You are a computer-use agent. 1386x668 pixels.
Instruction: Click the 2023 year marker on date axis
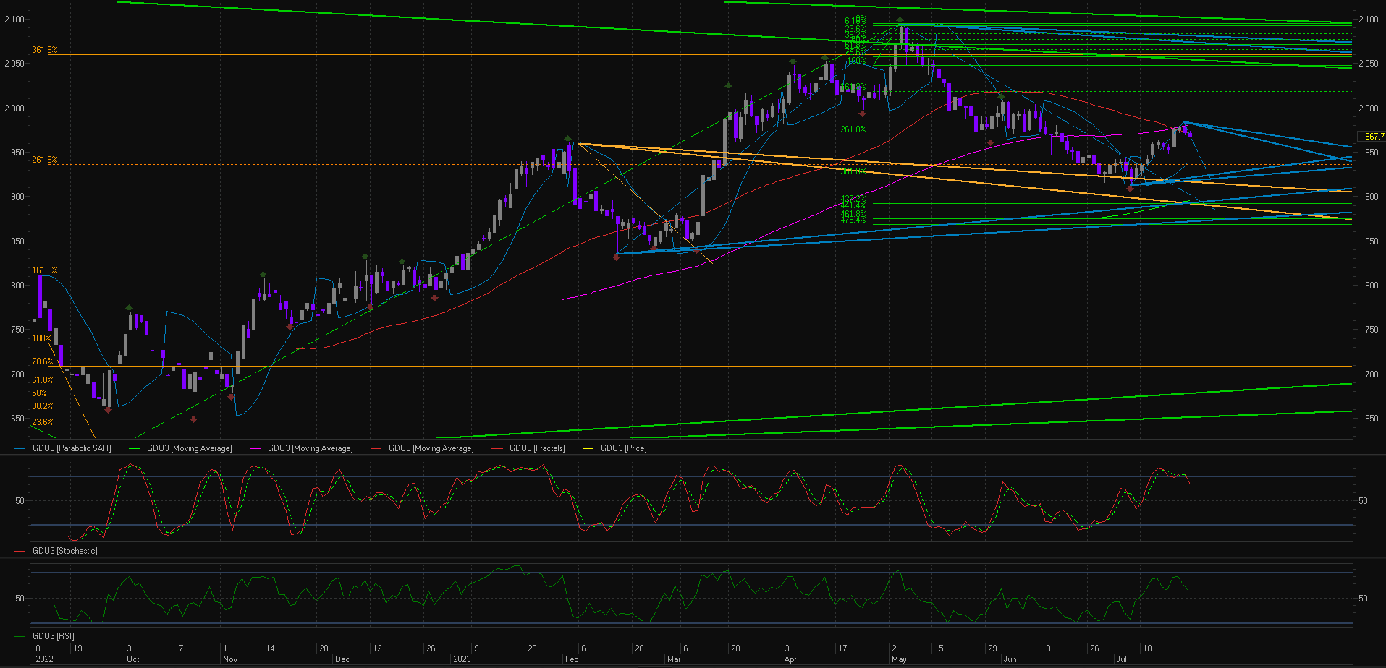pyautogui.click(x=462, y=659)
